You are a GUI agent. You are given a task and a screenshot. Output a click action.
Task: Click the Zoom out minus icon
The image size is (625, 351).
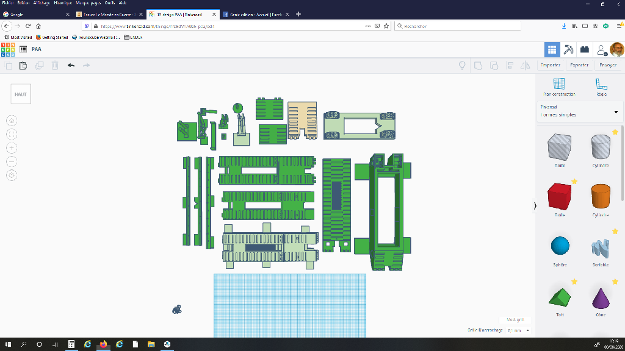coord(12,161)
